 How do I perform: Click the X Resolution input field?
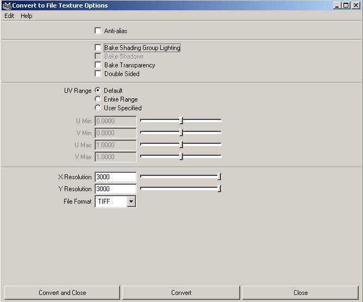115,177
